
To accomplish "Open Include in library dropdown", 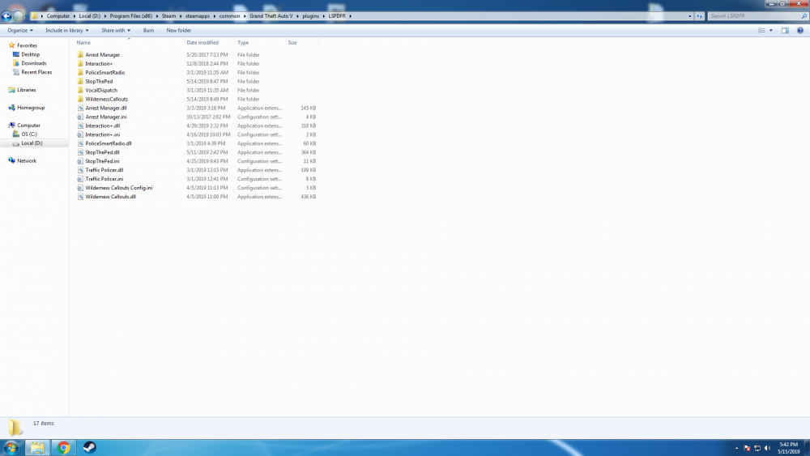I will 66,31.
